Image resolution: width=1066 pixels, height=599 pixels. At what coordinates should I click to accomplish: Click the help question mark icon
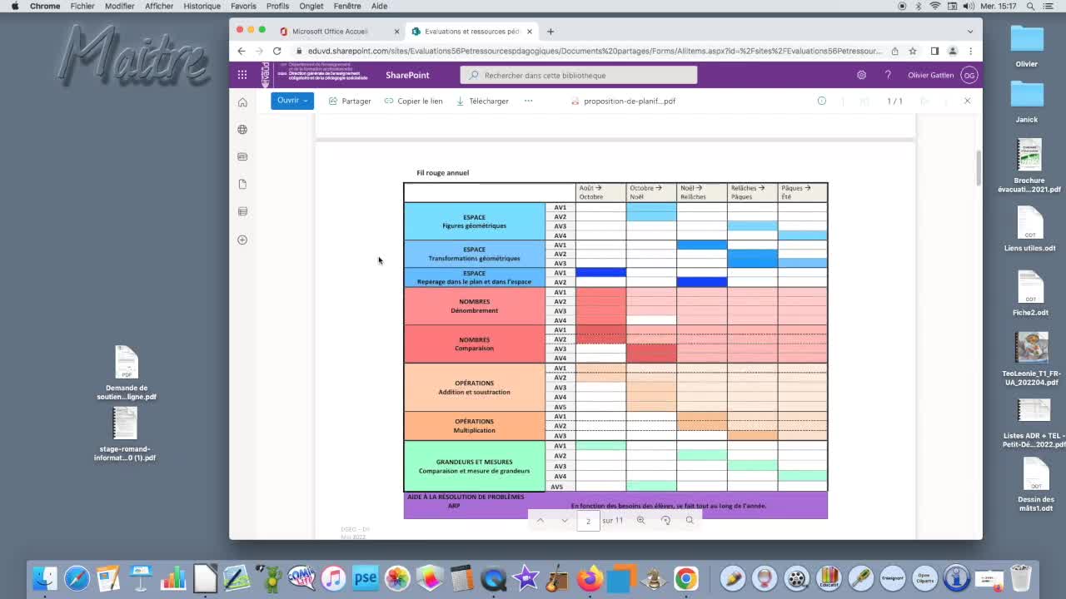pyautogui.click(x=888, y=75)
